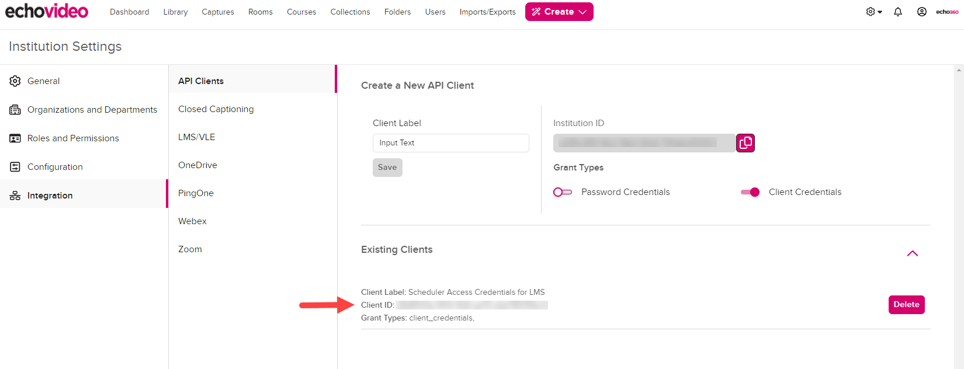Open the Captures page

tap(218, 12)
